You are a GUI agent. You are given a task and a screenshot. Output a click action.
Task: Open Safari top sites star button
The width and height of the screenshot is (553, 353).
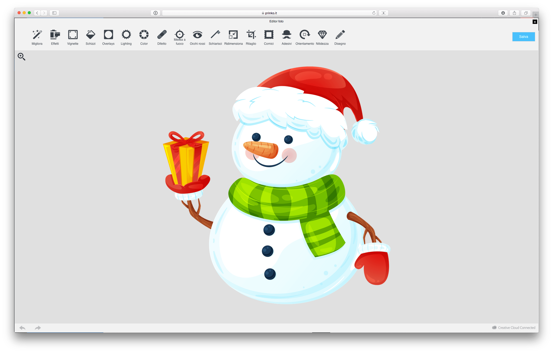point(383,13)
